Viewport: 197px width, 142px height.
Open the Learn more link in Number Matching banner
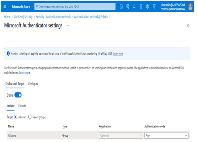(118, 54)
